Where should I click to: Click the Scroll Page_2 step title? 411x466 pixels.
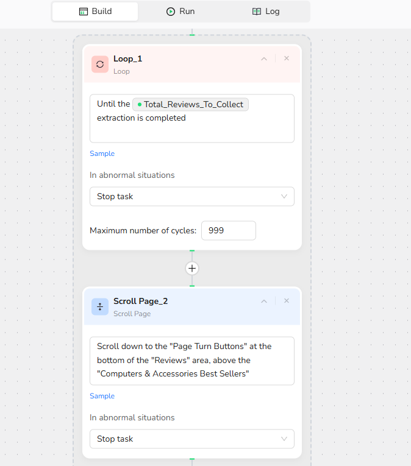point(140,302)
